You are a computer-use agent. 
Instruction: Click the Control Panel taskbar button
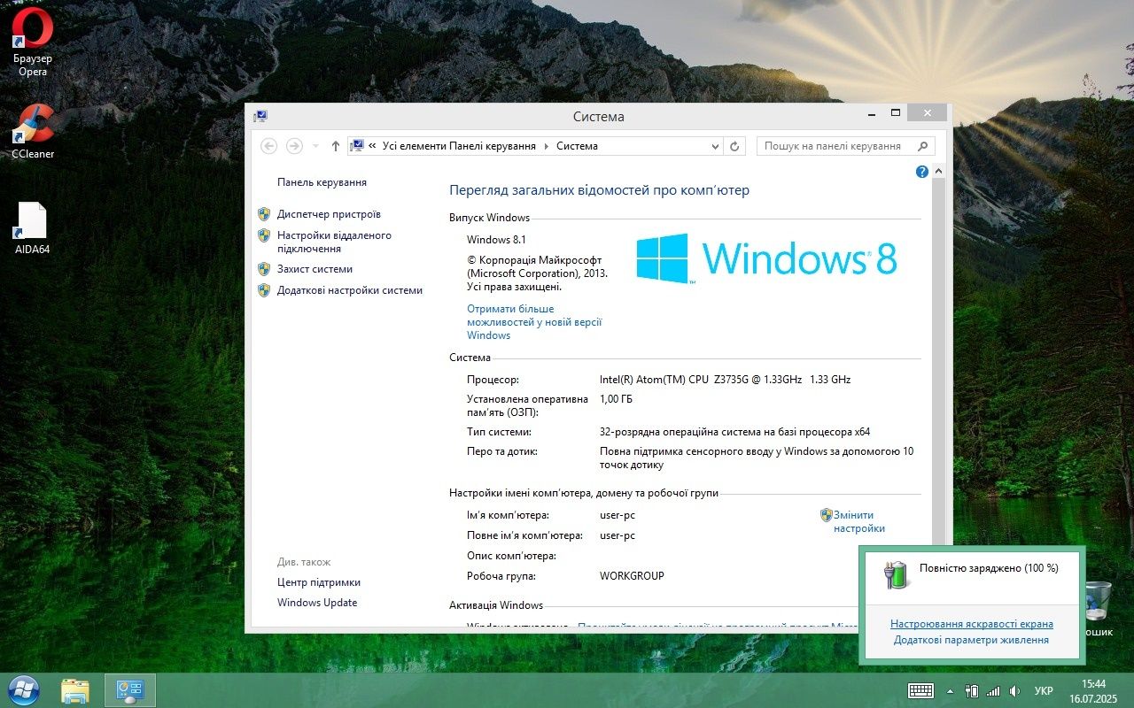(x=130, y=690)
